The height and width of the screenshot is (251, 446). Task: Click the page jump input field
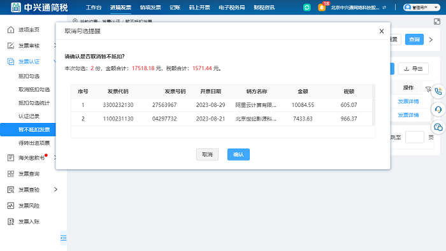414,138
